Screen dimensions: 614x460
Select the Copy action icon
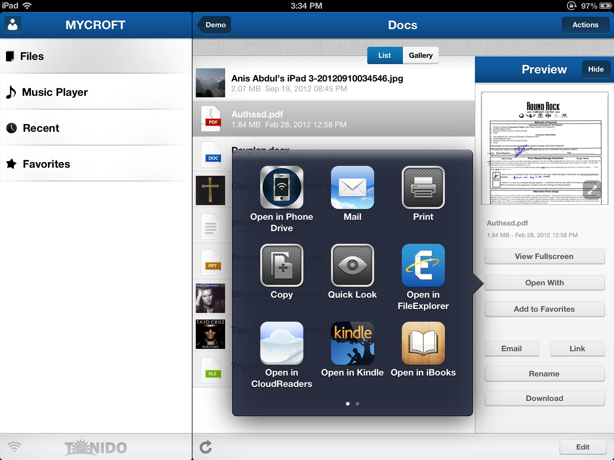point(282,265)
